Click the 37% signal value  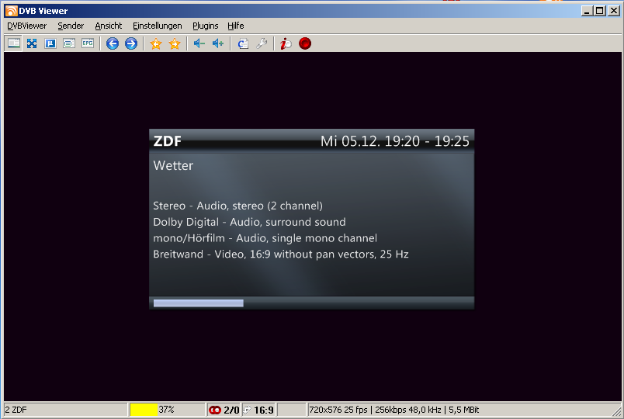166,410
